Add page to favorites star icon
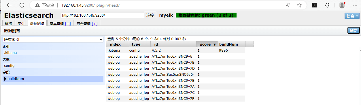The width and height of the screenshot is (361, 105). (299, 5)
